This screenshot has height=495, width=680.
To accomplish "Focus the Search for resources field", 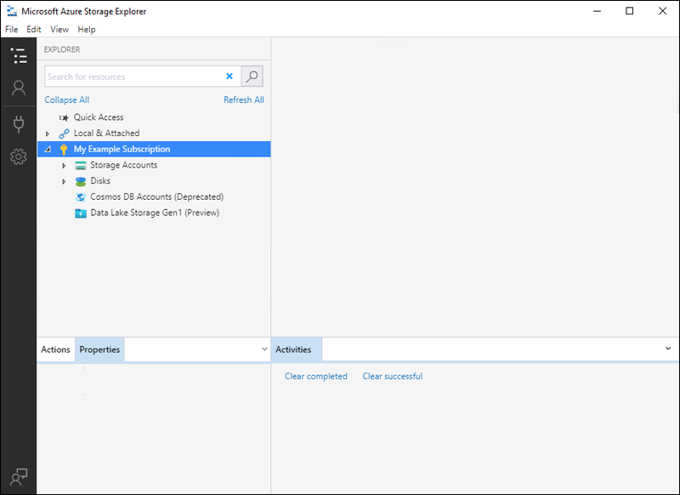I will (x=134, y=77).
